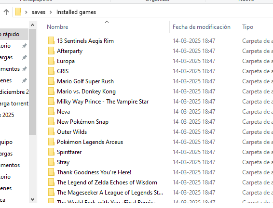Click 'Installed games' in the address breadcrumb
Screen dimensions: 273x208
[x=76, y=12]
